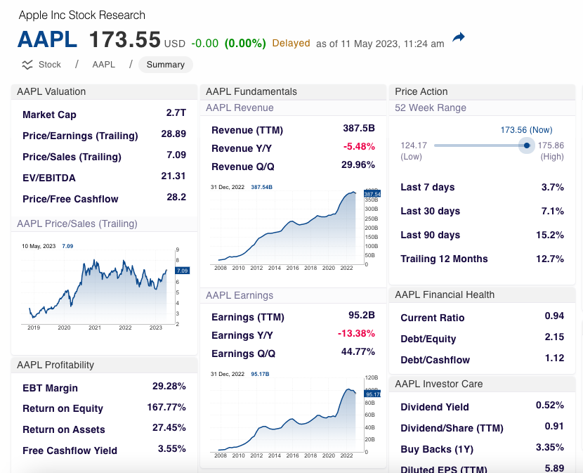Screen dimensions: 583x473
Task: Click the AAPL Profitability section header
Action: click(104, 365)
